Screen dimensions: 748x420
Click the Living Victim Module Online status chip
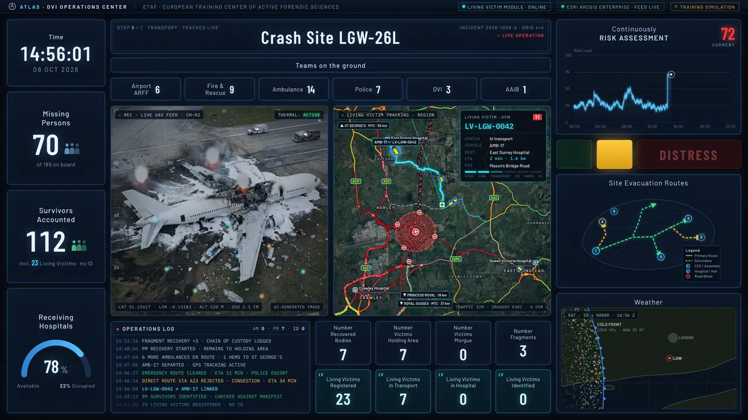[504, 7]
